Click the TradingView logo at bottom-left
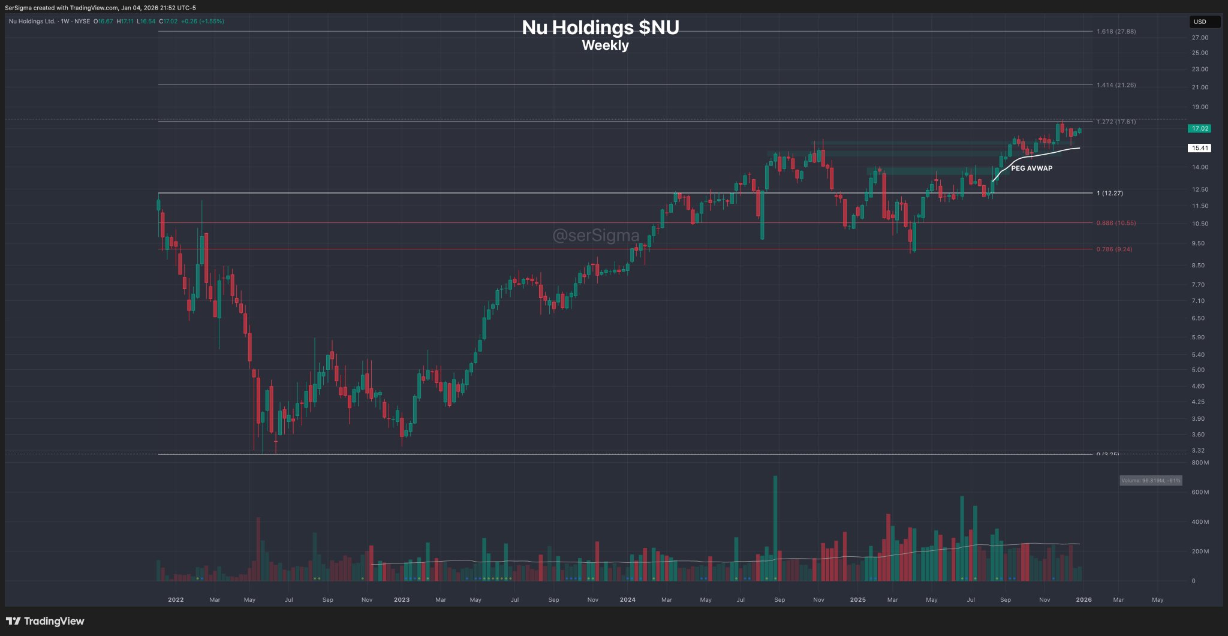This screenshot has width=1228, height=636. [x=46, y=621]
